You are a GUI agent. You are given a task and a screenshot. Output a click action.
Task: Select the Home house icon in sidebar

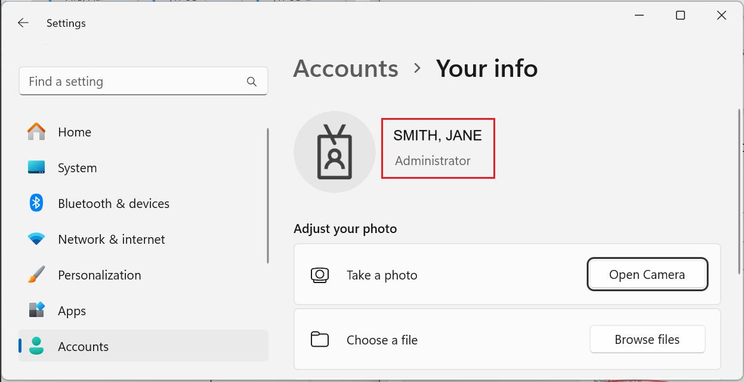click(36, 132)
